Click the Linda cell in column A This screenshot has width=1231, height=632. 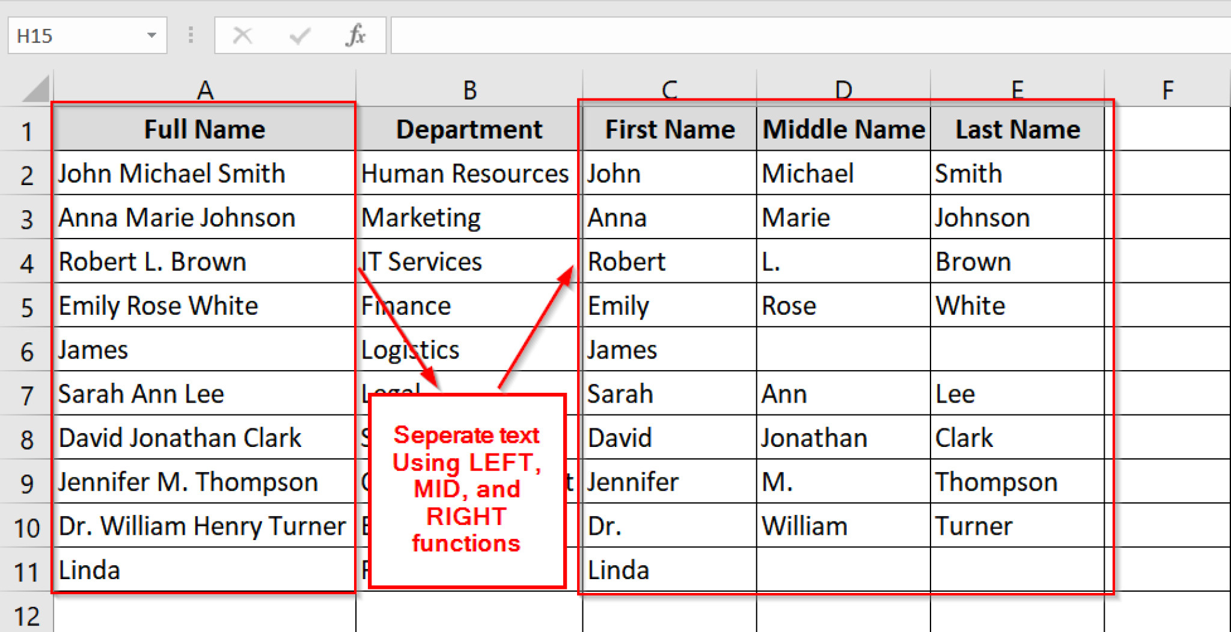[204, 570]
